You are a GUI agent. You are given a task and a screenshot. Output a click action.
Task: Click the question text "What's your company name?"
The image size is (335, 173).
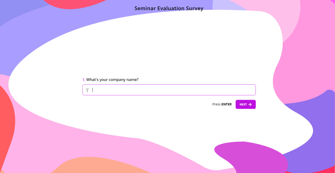(x=112, y=80)
